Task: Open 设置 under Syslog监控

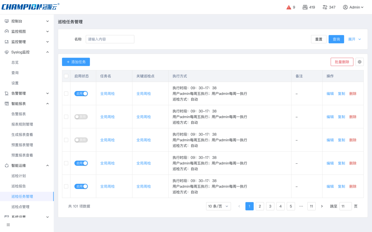Action: pyautogui.click(x=15, y=83)
